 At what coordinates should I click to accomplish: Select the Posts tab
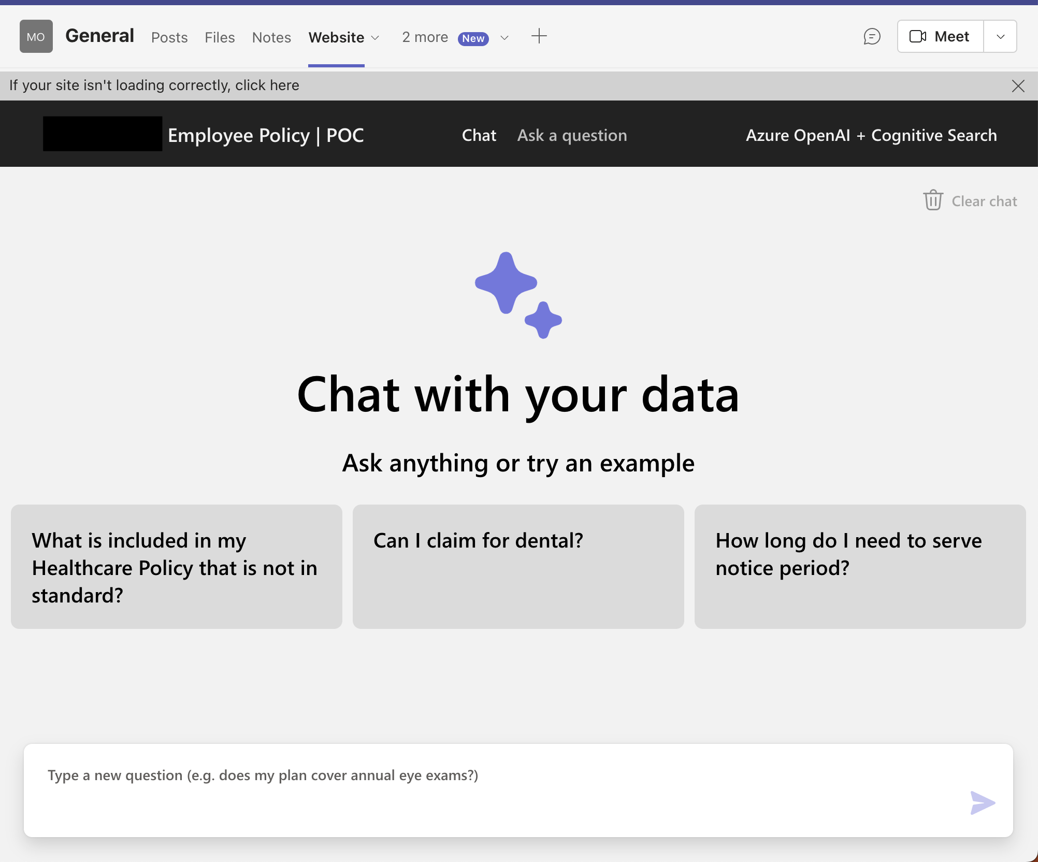click(170, 36)
